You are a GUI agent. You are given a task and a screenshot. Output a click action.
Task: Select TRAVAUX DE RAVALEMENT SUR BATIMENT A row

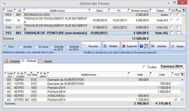pyautogui.click(x=92, y=20)
